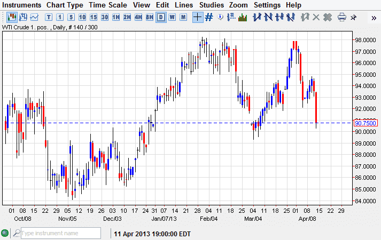The image size is (381, 240).
Task: Switch to Monthly (M) time scale
Action: point(183,17)
